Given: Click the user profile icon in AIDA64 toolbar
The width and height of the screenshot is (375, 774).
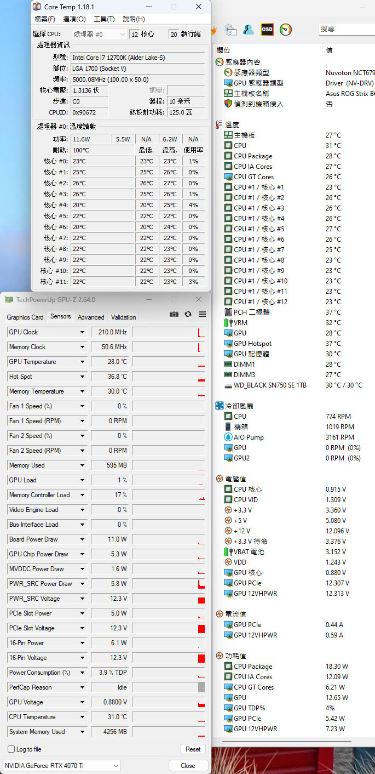Looking at the screenshot, I should tap(249, 30).
